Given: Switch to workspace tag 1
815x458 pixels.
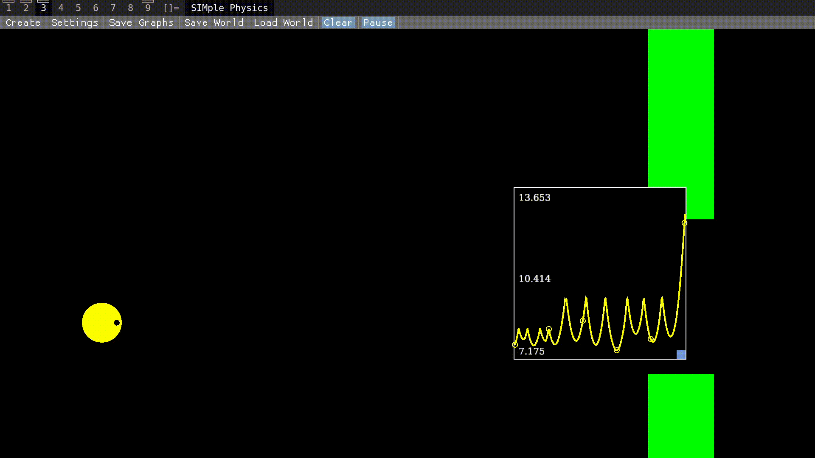Looking at the screenshot, I should pos(8,8).
